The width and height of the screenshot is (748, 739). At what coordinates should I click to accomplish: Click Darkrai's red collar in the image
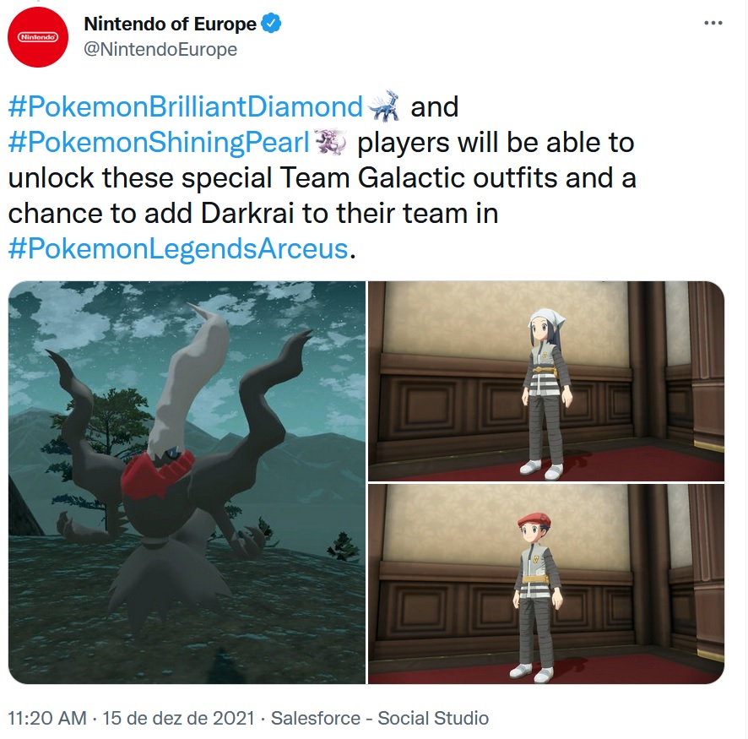155,474
